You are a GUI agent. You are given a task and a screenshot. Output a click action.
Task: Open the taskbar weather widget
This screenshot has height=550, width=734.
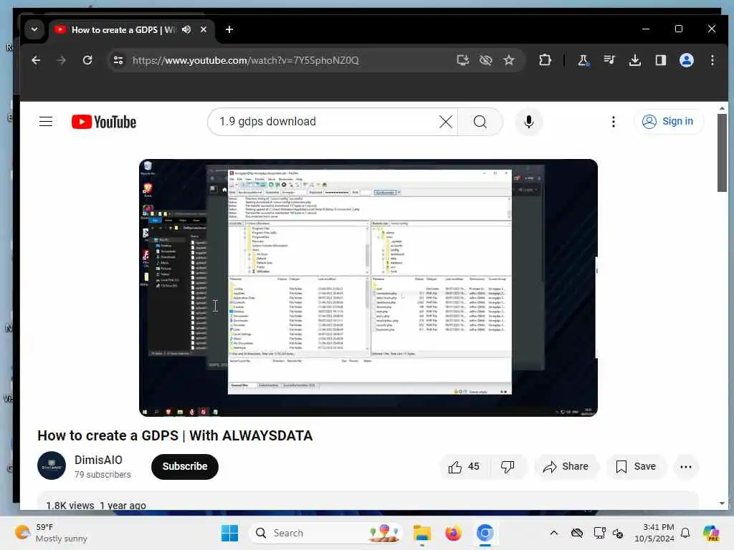coord(51,533)
